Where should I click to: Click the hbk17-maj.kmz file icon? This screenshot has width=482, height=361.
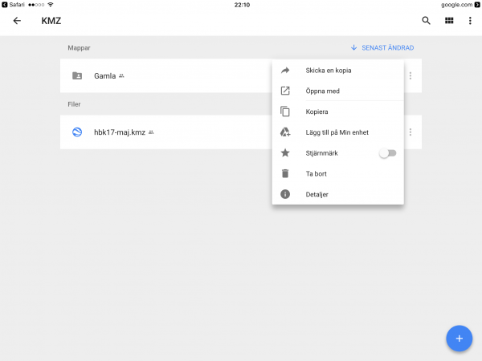point(77,132)
